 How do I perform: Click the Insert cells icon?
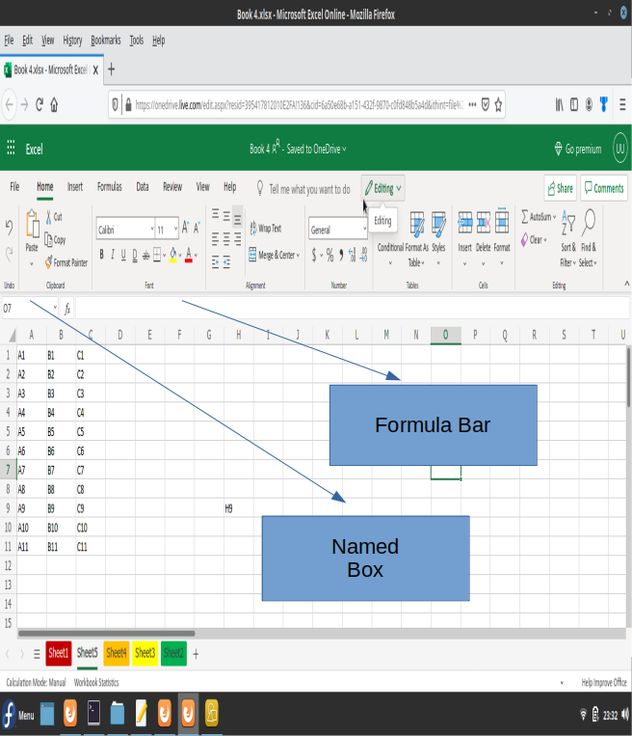(464, 224)
